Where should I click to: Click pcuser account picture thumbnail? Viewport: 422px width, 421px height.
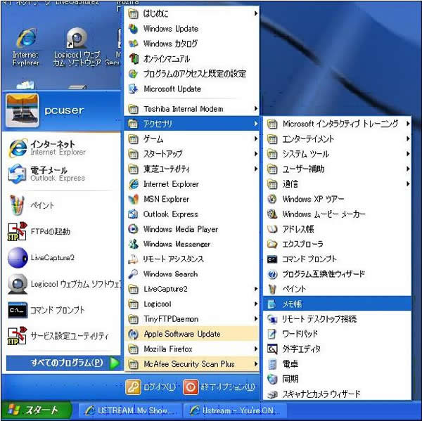[x=23, y=110]
